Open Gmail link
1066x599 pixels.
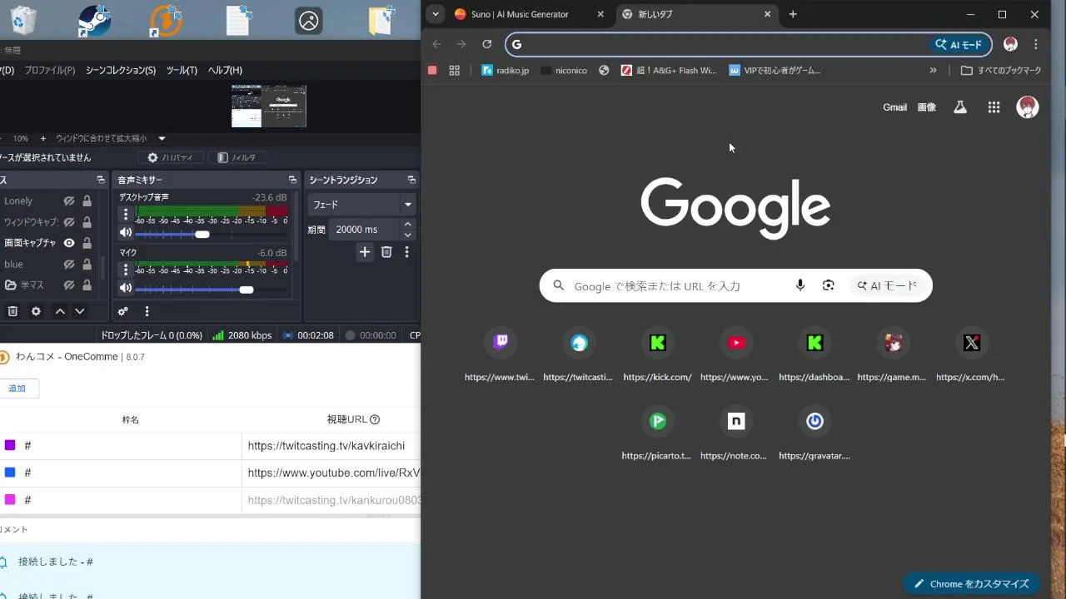click(894, 107)
